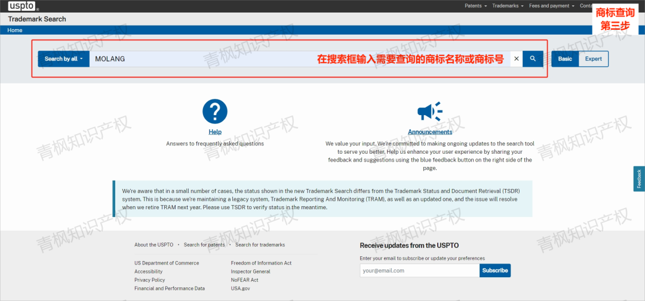Expand the Trademarks menu
Screen dimensions: 645x301
pos(508,6)
